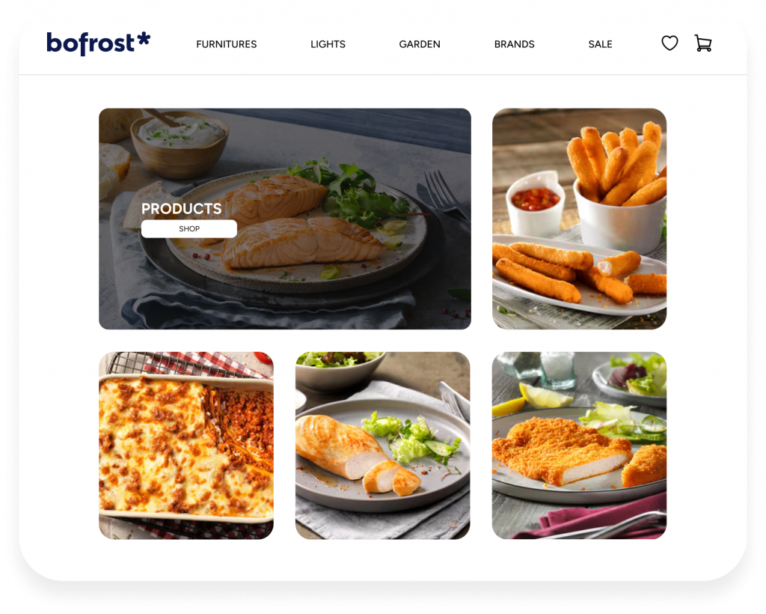Choose the breaded schnitzel picture

579,446
